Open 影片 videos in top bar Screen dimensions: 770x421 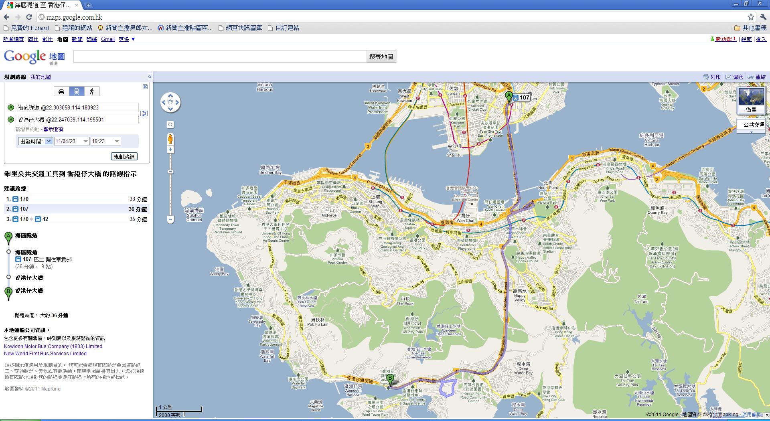point(47,39)
